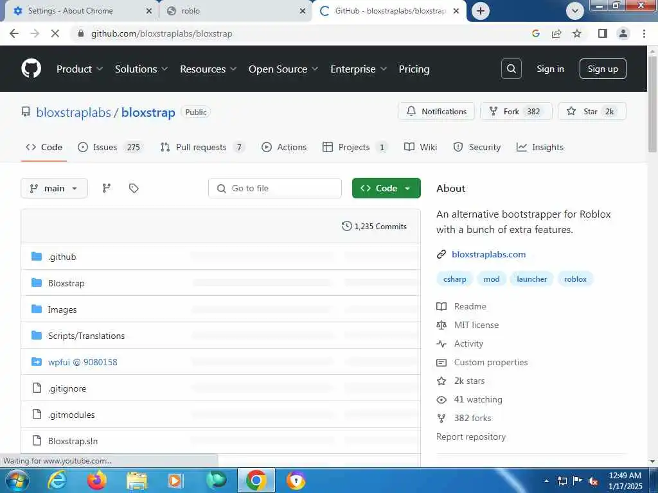Click the browser back arrow
The height and width of the screenshot is (493, 658).
[14, 33]
